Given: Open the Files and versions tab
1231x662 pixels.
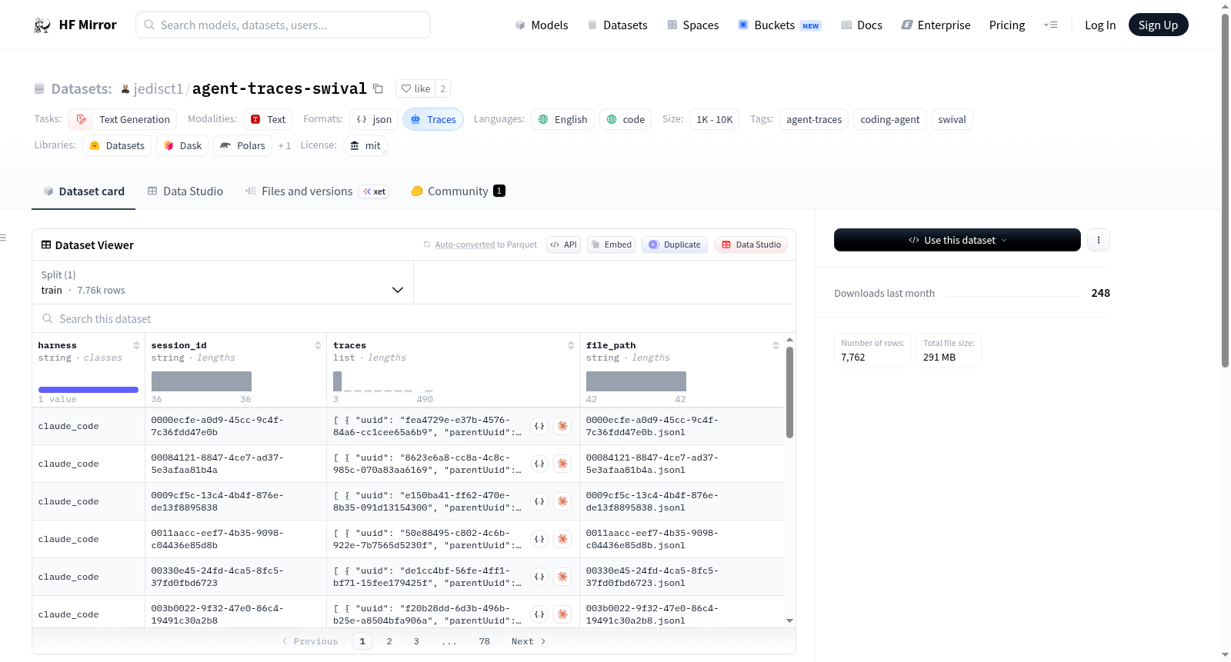Looking at the screenshot, I should point(317,191).
